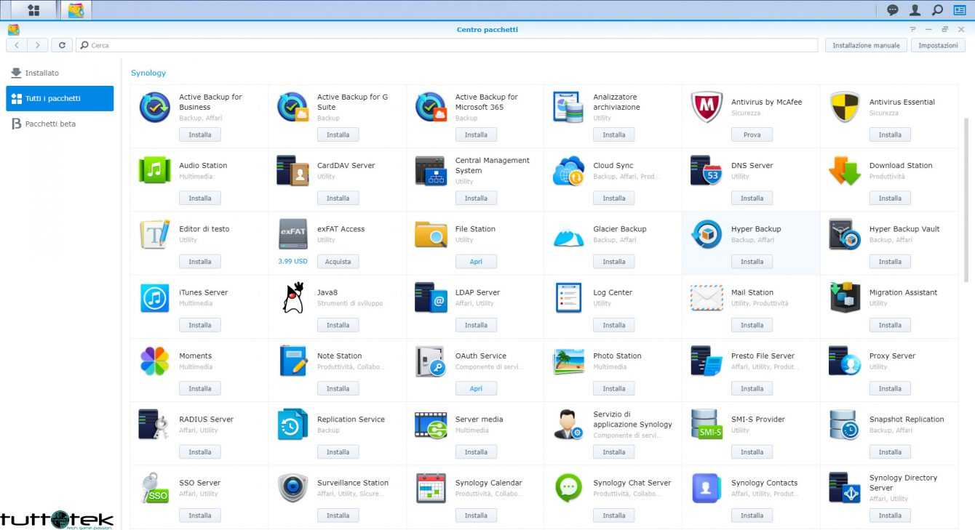Image resolution: width=975 pixels, height=530 pixels.
Task: Install Log Center package
Action: point(613,325)
